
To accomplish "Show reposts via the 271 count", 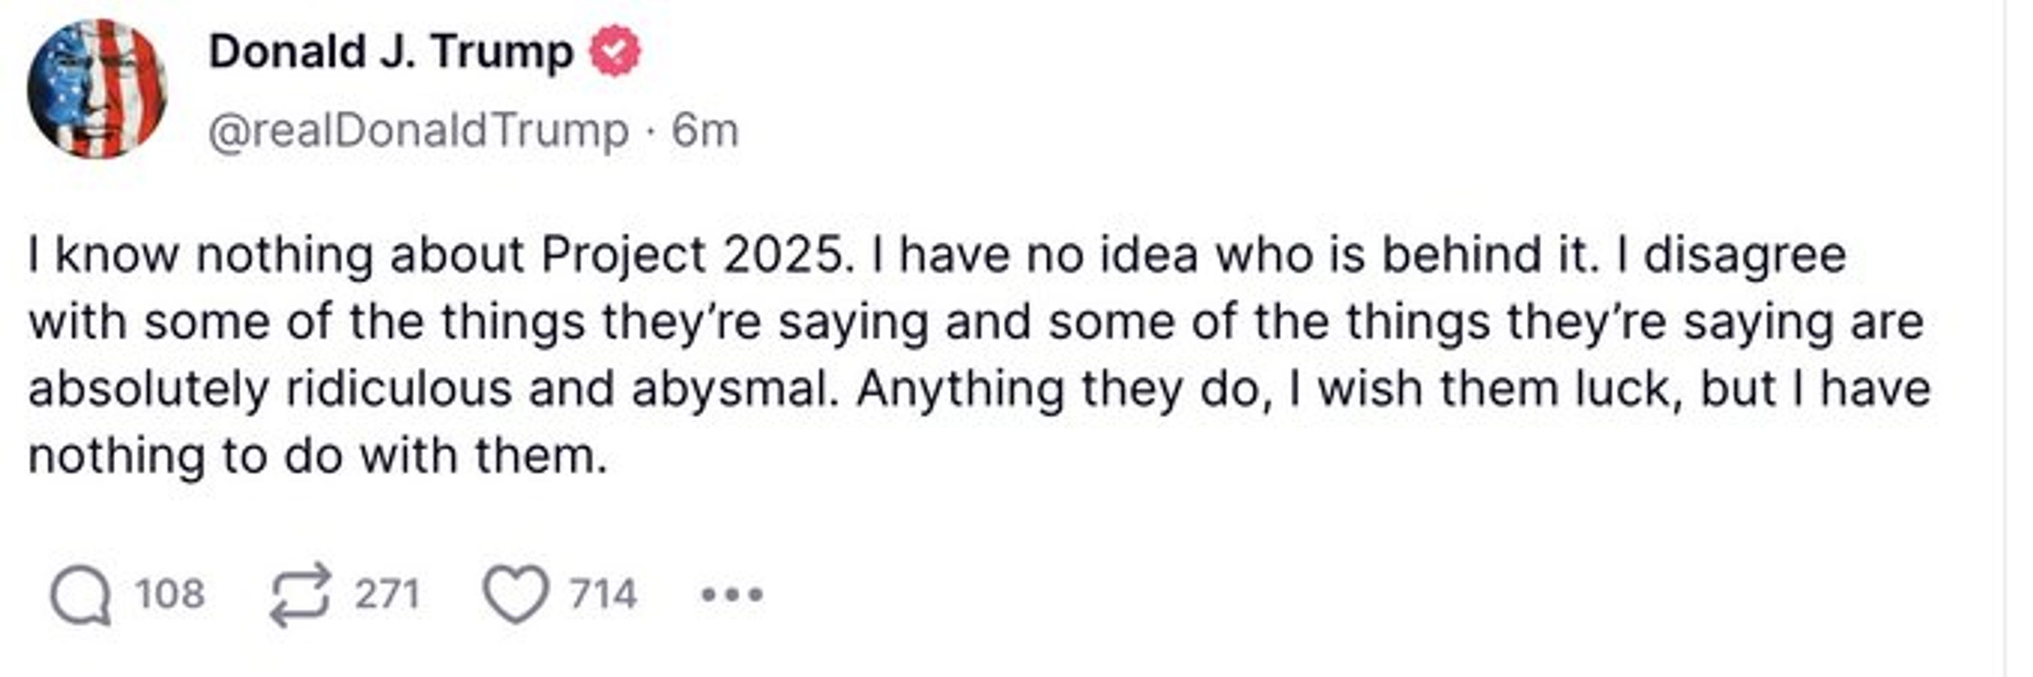I will (x=386, y=594).
